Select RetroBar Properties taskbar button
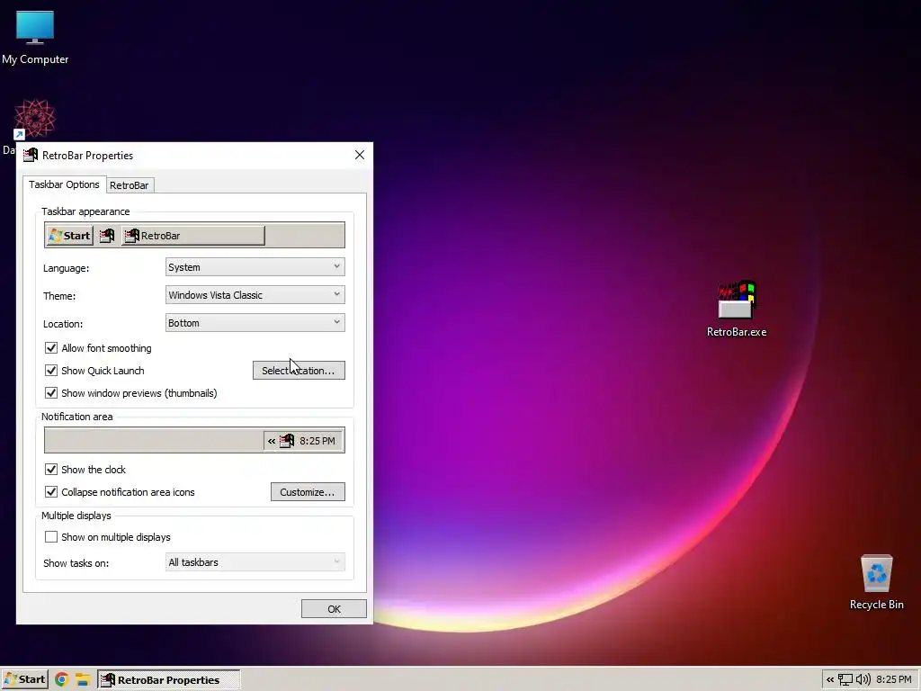 (x=168, y=680)
